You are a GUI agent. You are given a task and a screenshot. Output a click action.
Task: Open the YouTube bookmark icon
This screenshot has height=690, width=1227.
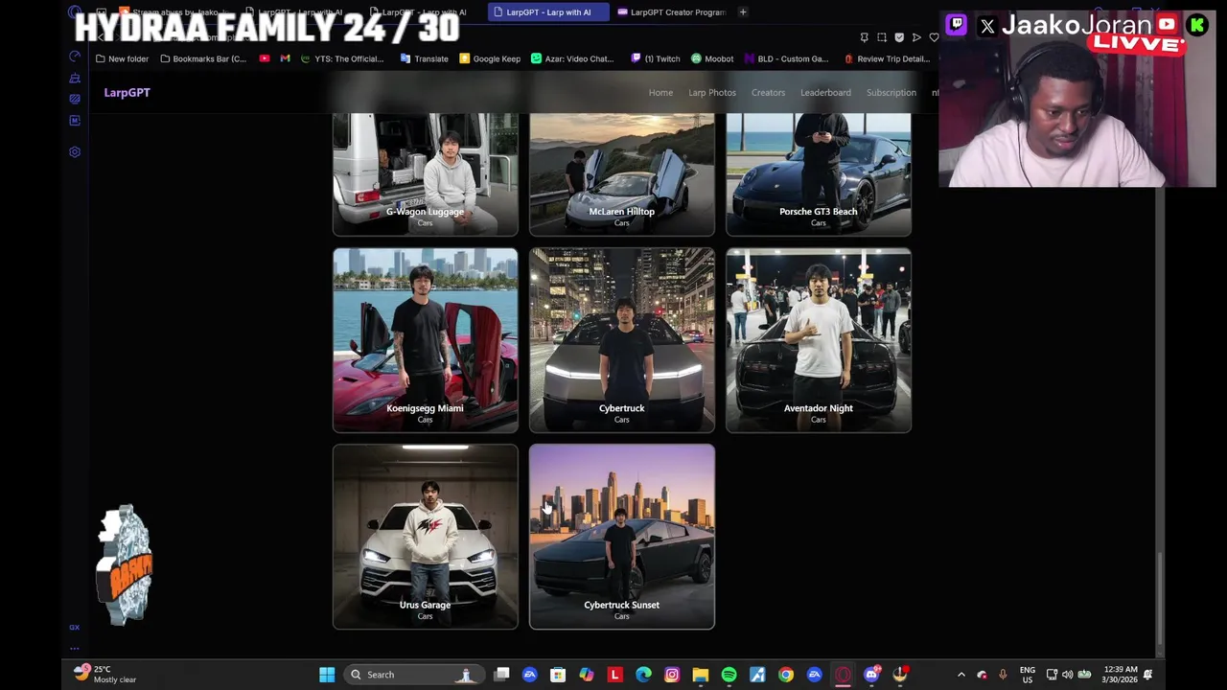click(x=265, y=58)
